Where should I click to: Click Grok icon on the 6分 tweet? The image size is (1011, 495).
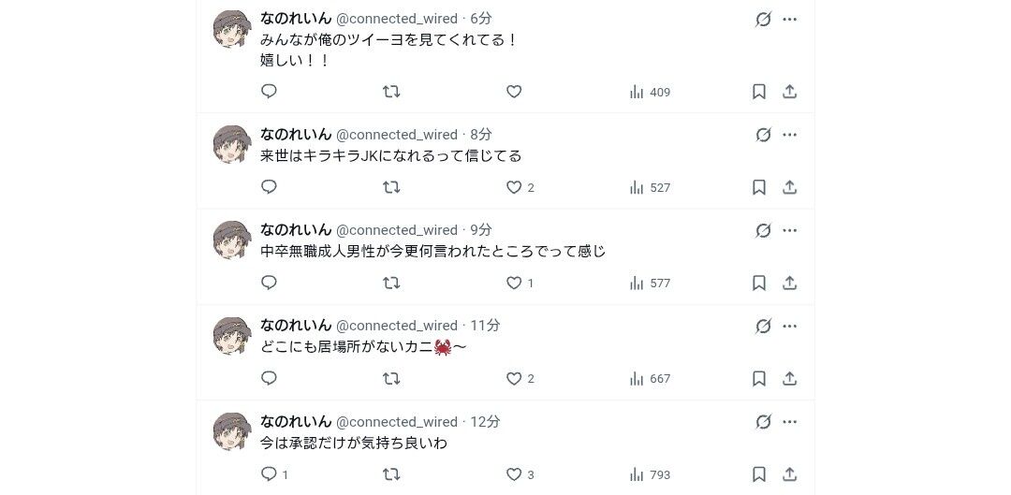tap(763, 19)
